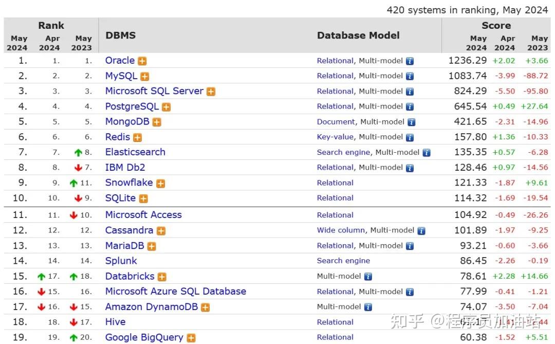Click the plus icon beside MySQL
The width and height of the screenshot is (555, 344).
point(145,77)
